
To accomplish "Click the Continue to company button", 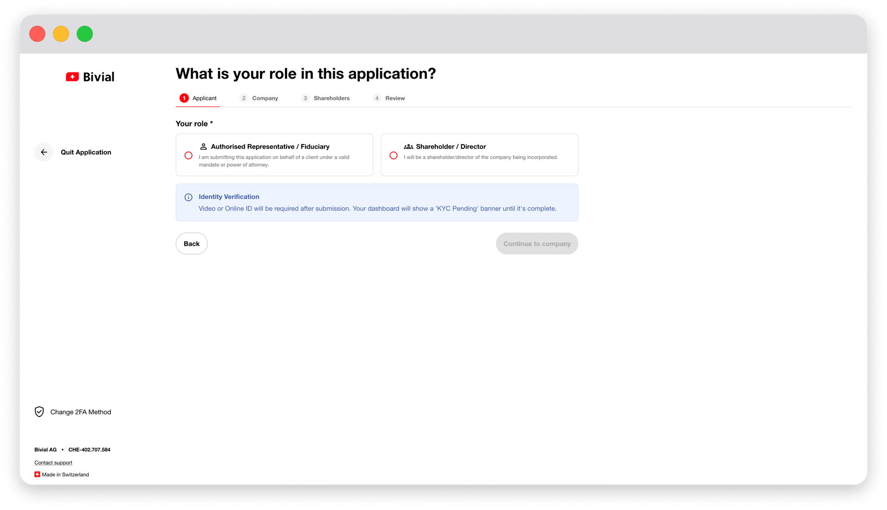I will coord(537,244).
